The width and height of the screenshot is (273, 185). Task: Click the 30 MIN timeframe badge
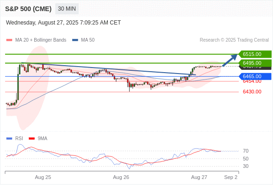pos(67,9)
